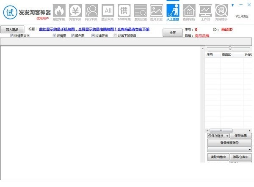
Task: Click the 登录淘宝账号 button
Action: pyautogui.click(x=229, y=143)
